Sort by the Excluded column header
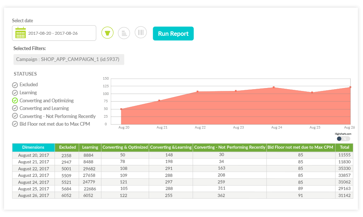This screenshot has height=217, width=363. (x=67, y=147)
